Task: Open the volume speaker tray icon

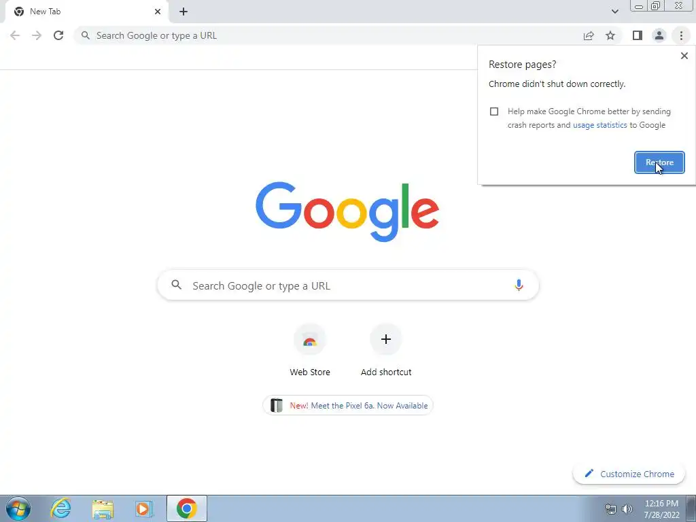Action: pyautogui.click(x=627, y=508)
